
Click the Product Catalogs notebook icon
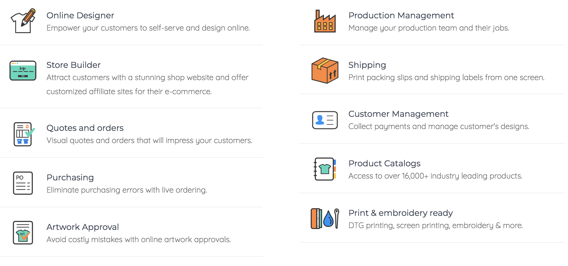tap(325, 169)
